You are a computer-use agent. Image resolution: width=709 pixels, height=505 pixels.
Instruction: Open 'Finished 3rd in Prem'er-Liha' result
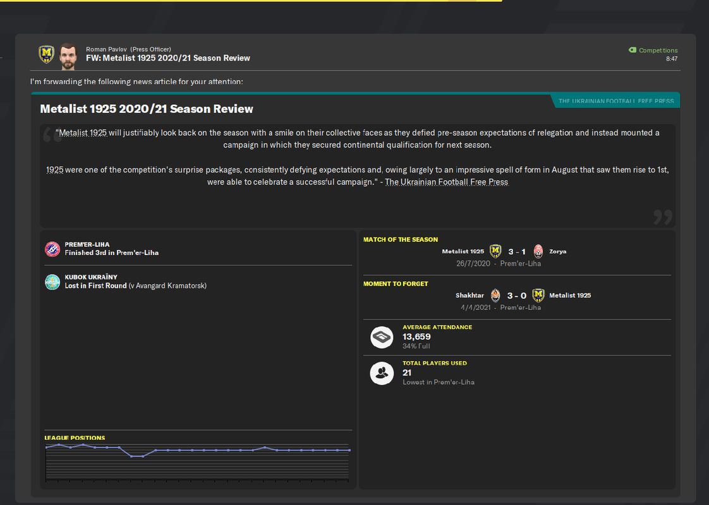tap(111, 253)
